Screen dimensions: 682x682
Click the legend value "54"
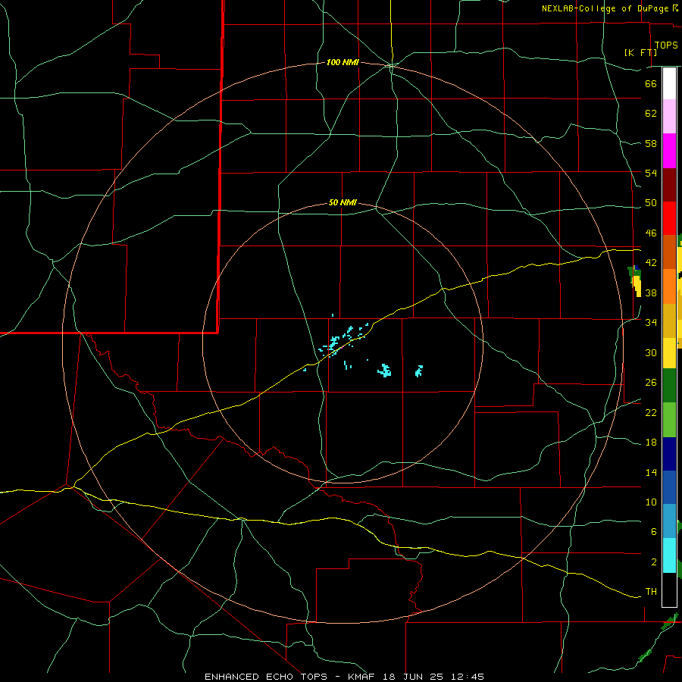point(651,173)
